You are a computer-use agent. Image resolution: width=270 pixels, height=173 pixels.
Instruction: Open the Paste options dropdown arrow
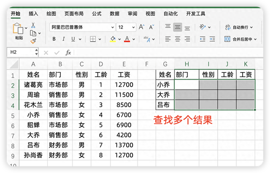26,28
